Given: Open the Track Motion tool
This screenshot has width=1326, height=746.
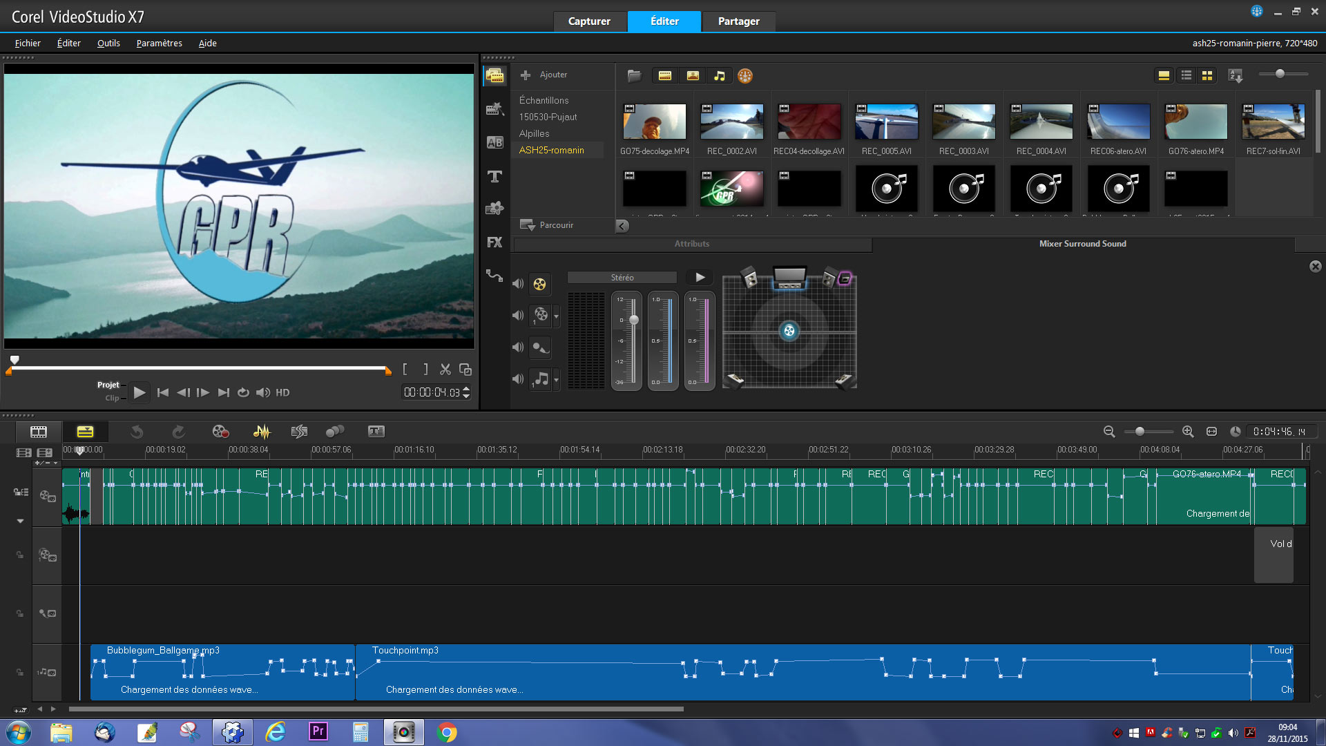Looking at the screenshot, I should pyautogui.click(x=335, y=432).
